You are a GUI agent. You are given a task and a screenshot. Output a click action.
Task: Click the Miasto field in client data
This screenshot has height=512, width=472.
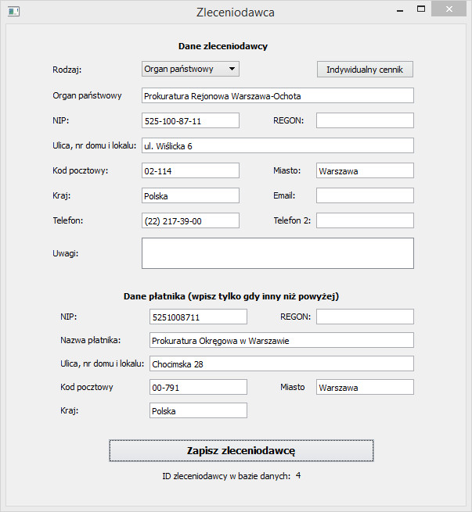click(x=365, y=170)
